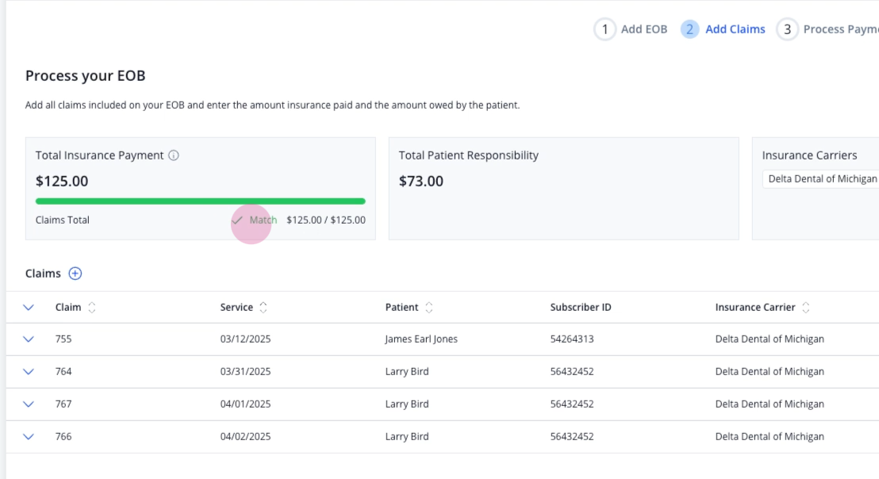This screenshot has width=879, height=479.
Task: Click the green claims total progress bar
Action: pos(200,201)
